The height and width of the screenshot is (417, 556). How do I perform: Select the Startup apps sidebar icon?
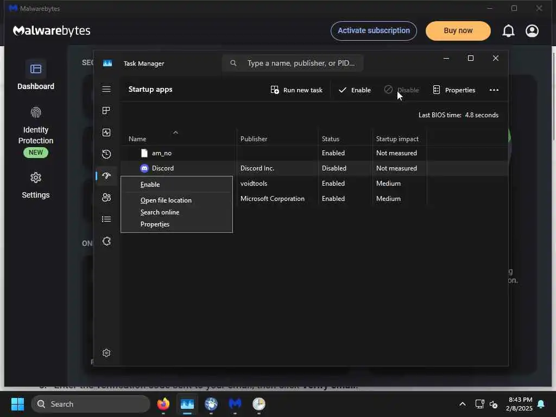106,175
